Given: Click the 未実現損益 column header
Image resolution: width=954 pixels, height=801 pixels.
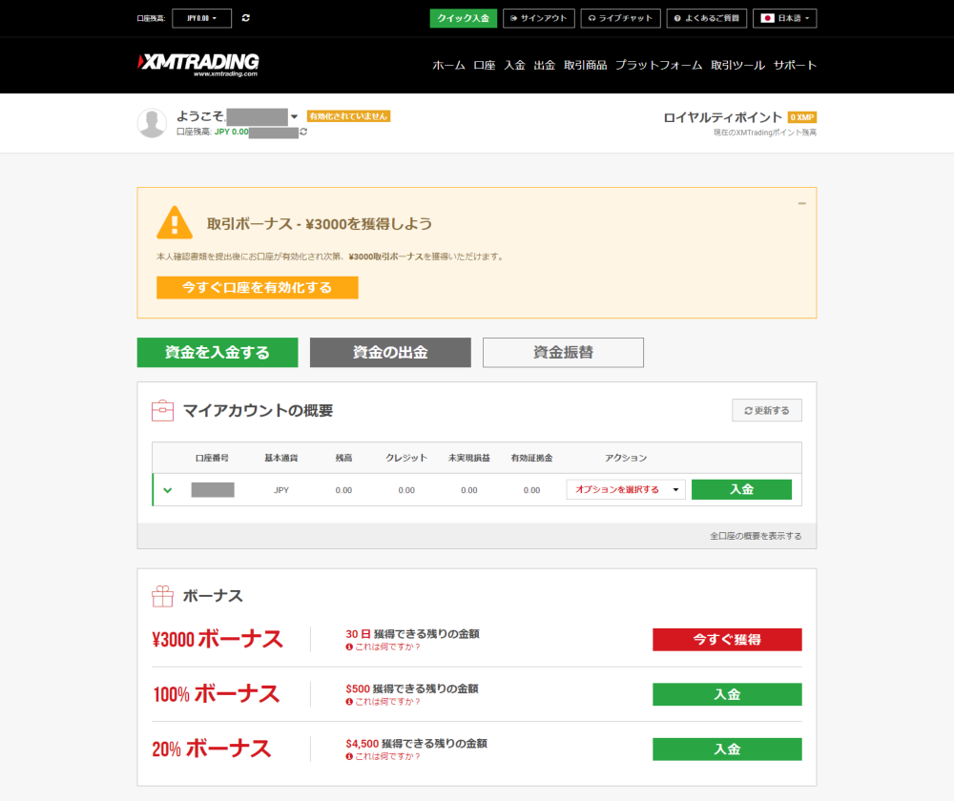Looking at the screenshot, I should pos(469,458).
